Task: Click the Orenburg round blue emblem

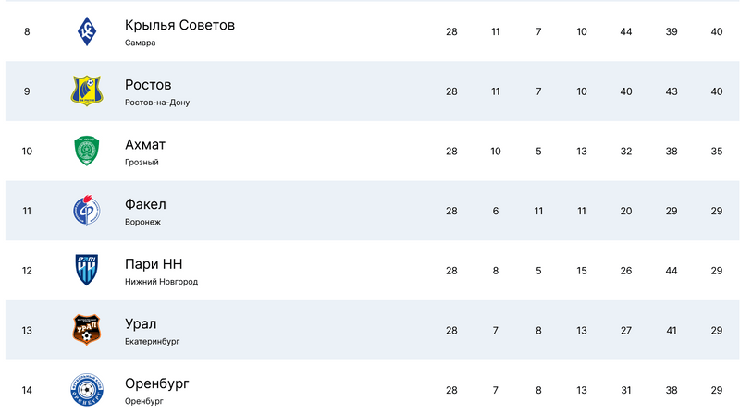Action: click(x=87, y=389)
